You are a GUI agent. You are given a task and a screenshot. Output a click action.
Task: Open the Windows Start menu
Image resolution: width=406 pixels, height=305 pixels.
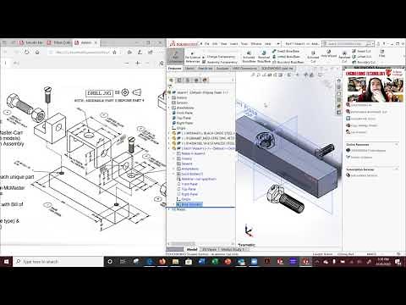(6, 262)
